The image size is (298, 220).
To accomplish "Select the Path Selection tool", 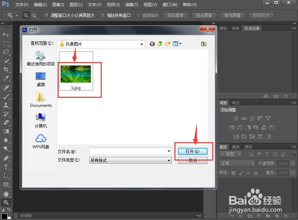I will [6, 176].
